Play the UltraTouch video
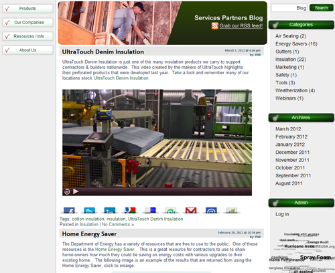 [x=76, y=191]
